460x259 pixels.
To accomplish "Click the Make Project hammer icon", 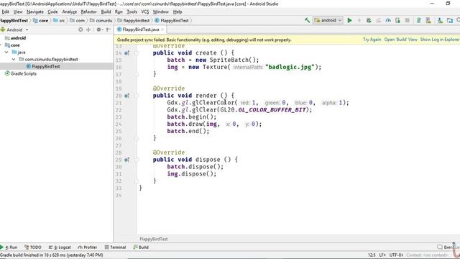I will click(307, 20).
